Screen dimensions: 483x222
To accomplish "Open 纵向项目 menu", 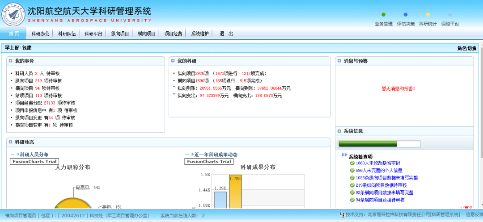I will 120,34.
